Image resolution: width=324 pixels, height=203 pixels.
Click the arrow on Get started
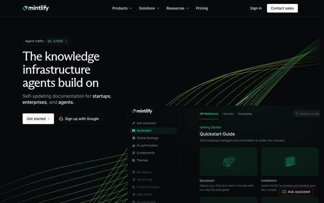[x=49, y=119]
